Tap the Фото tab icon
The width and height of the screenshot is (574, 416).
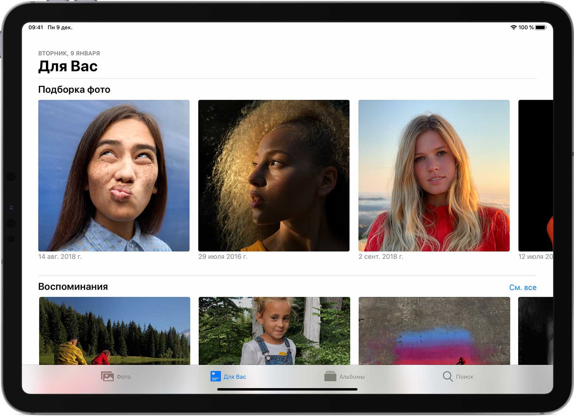point(107,376)
